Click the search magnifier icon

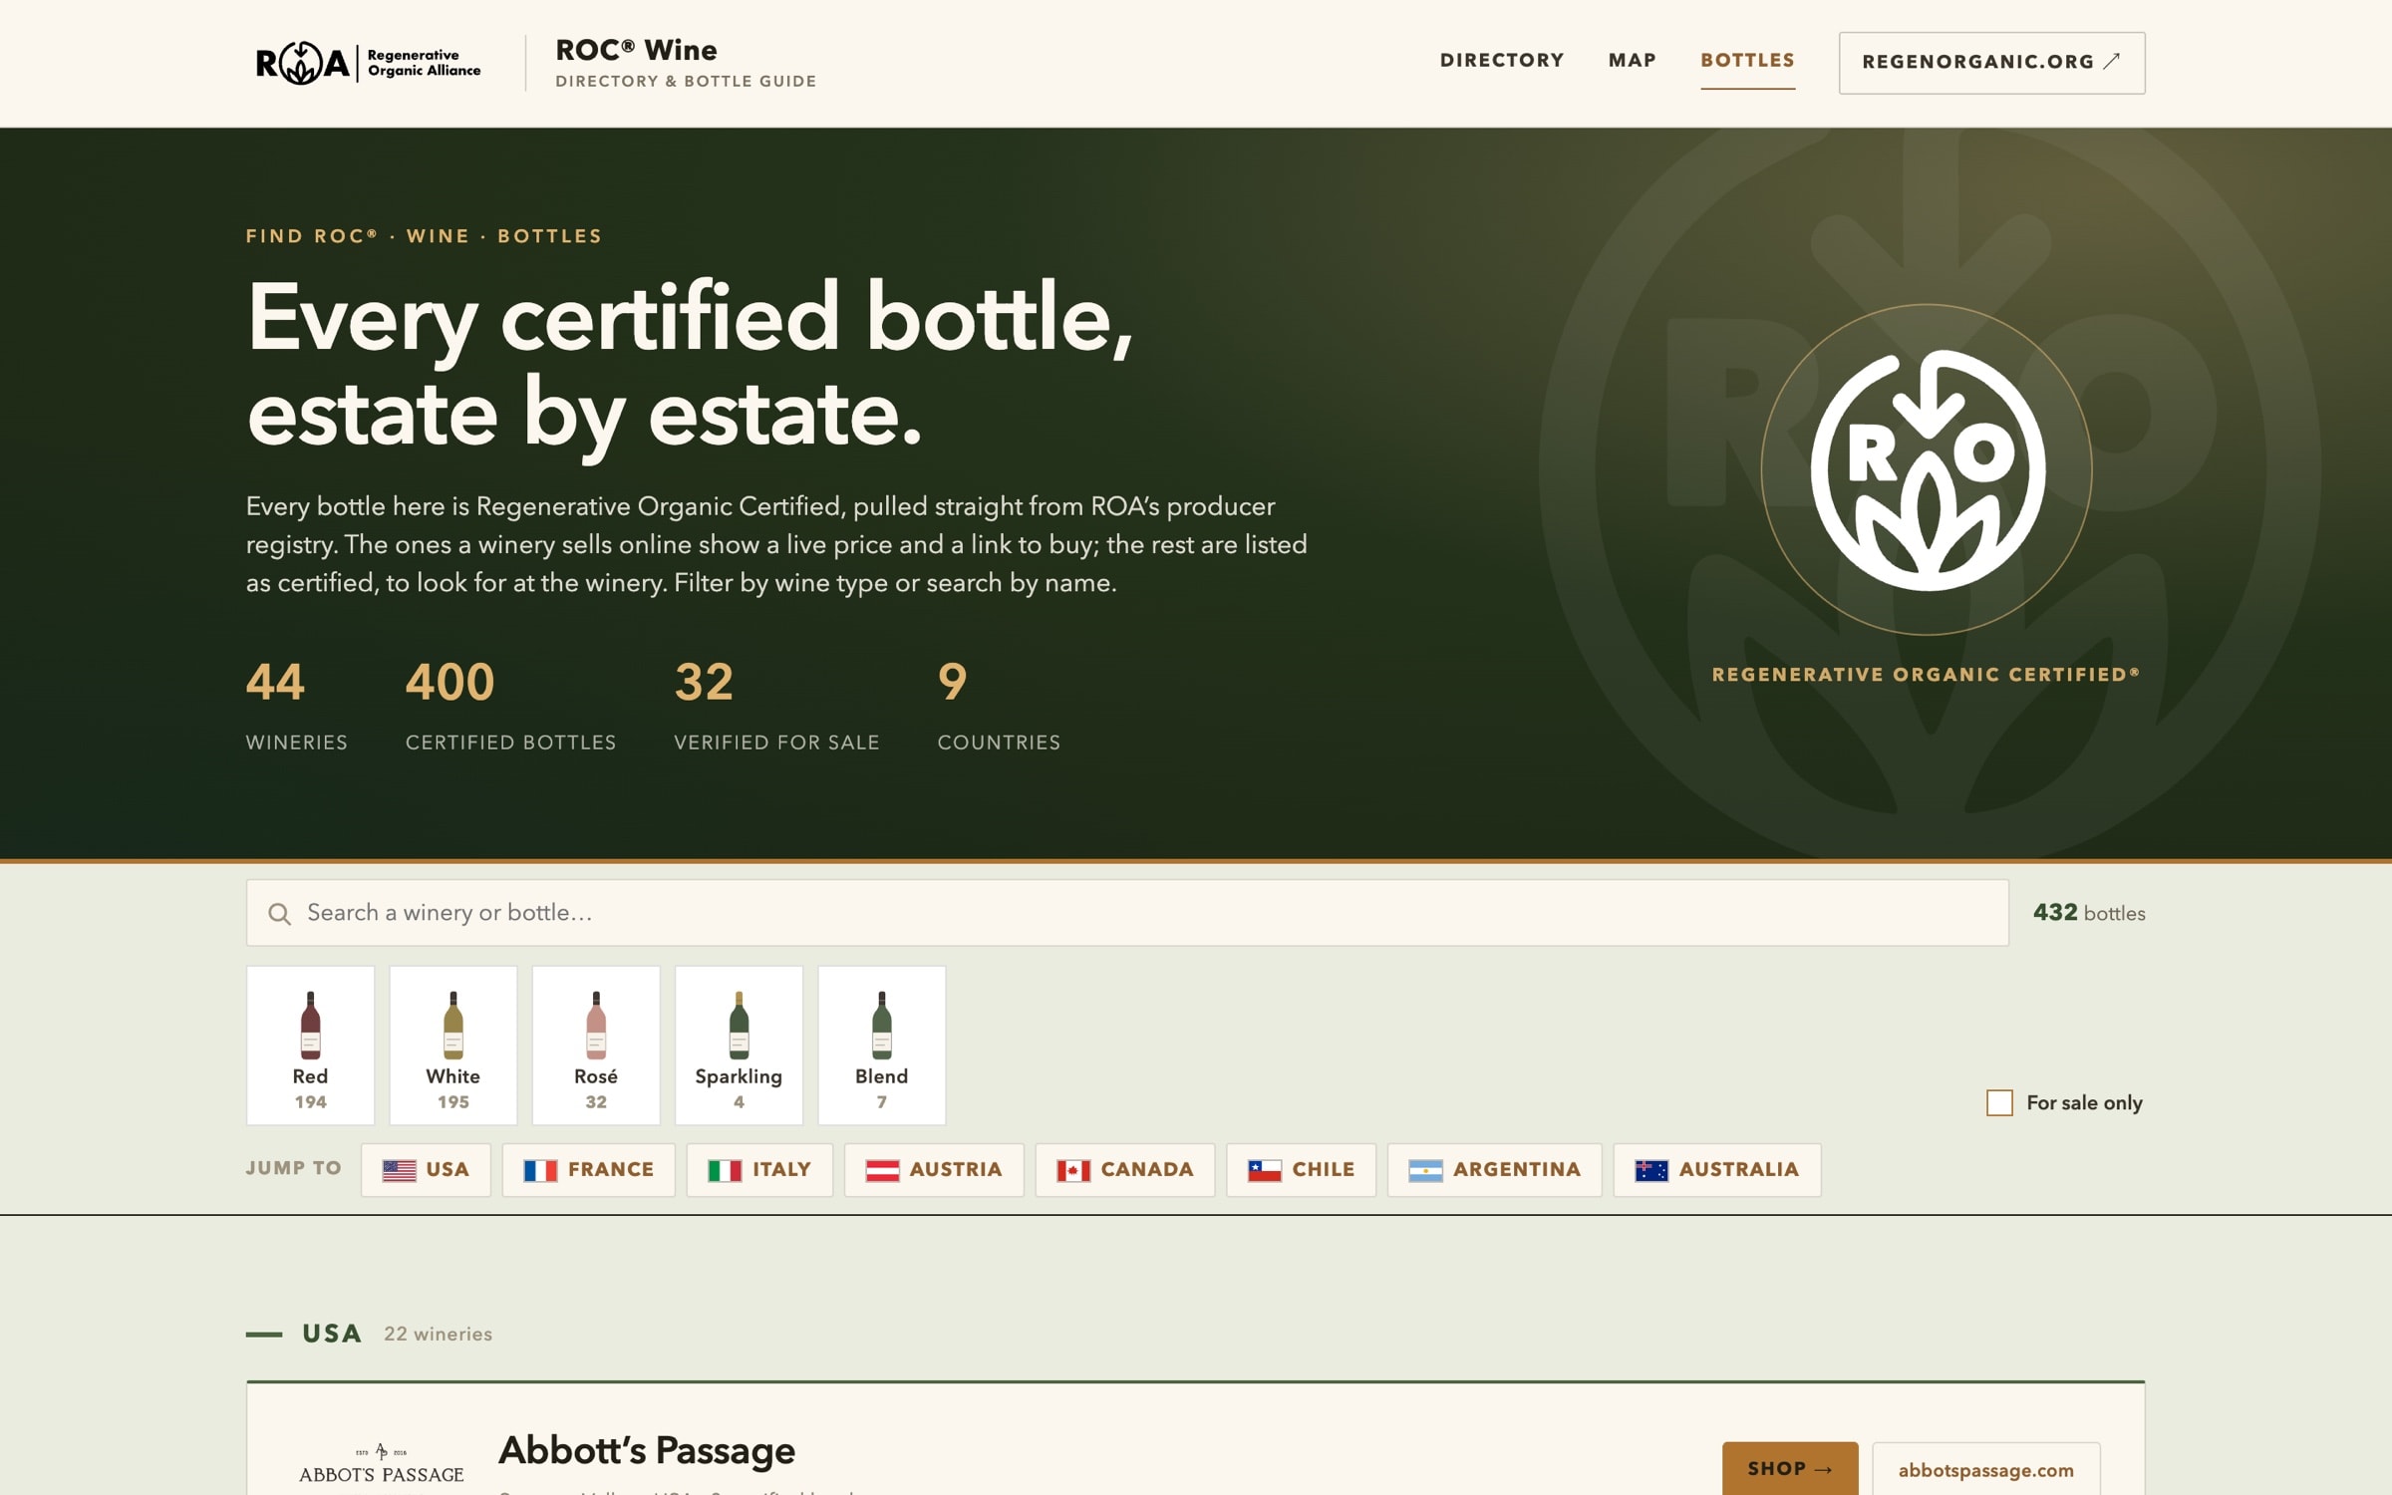pos(279,914)
